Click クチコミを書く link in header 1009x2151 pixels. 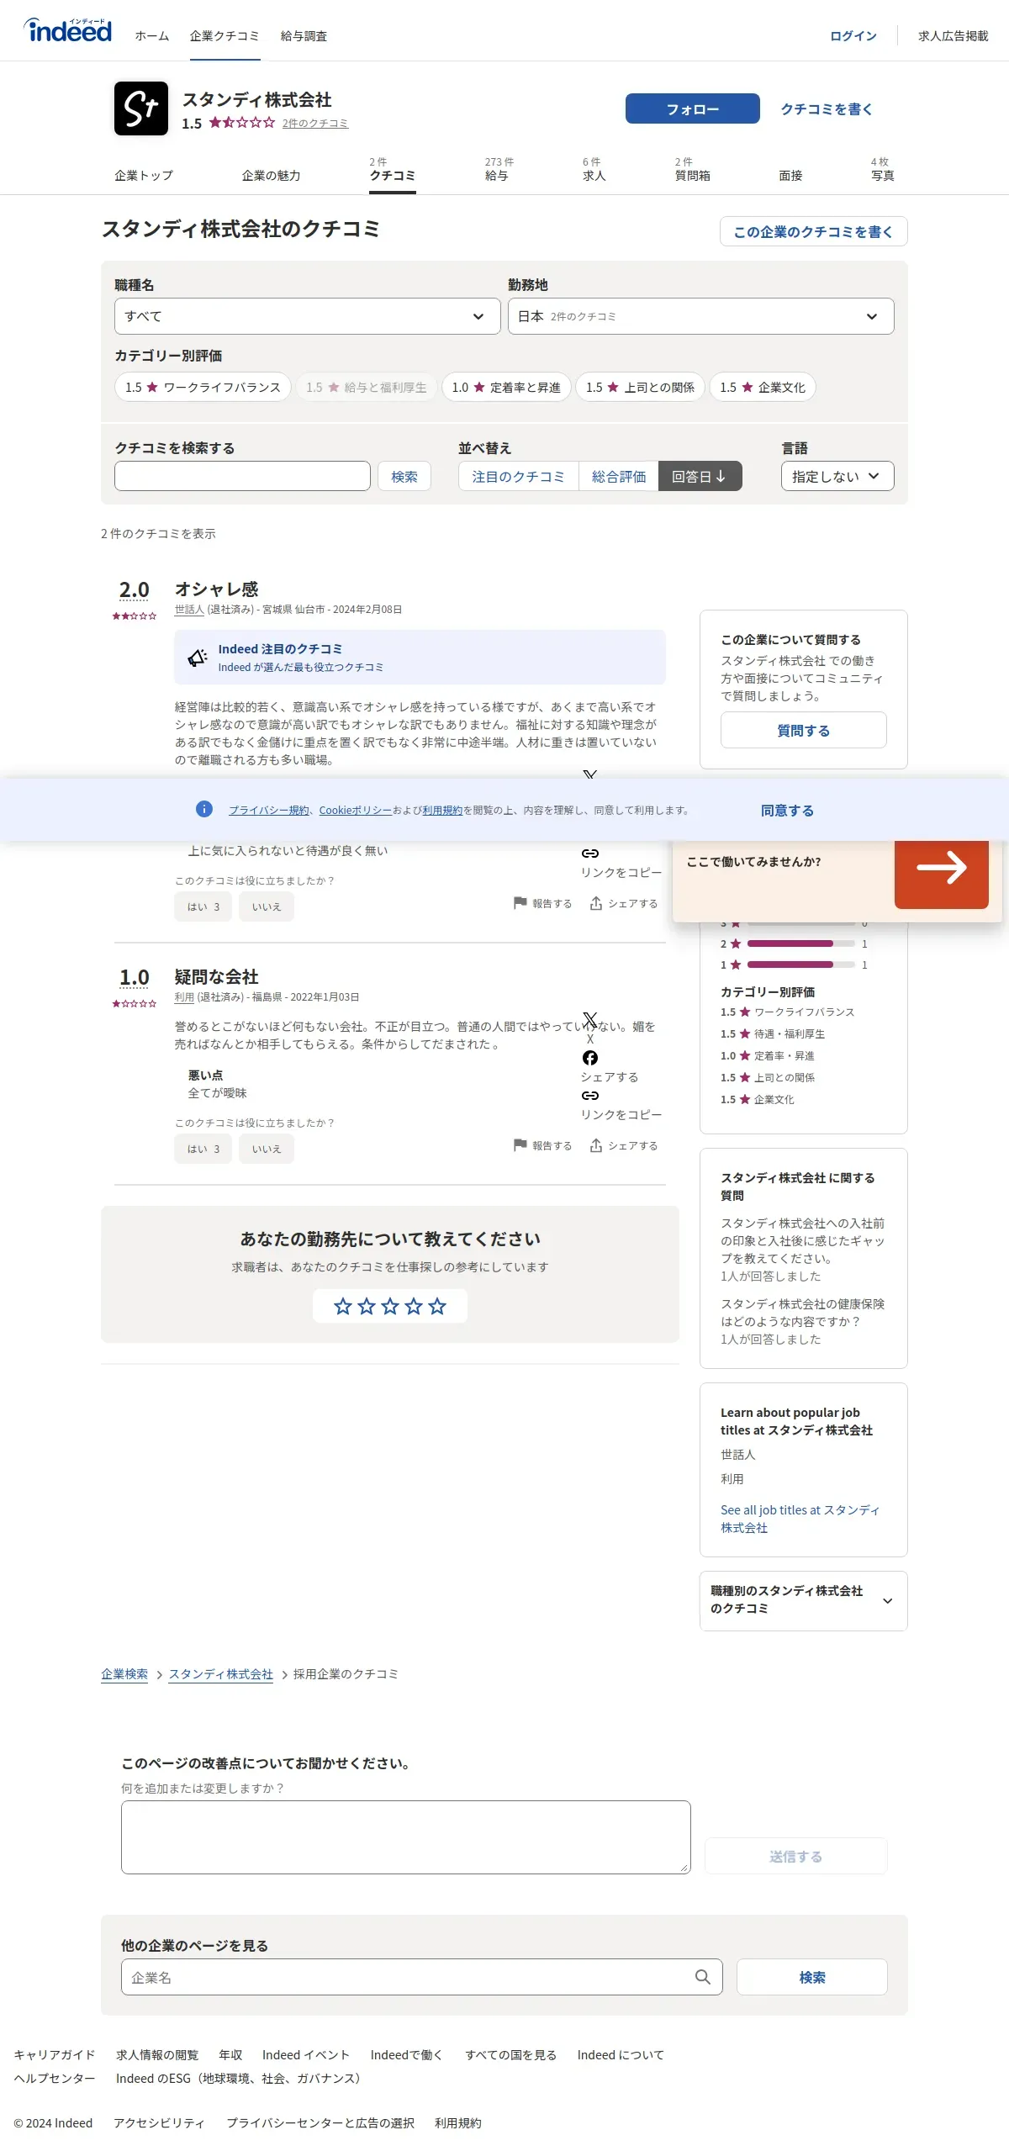[x=827, y=108]
